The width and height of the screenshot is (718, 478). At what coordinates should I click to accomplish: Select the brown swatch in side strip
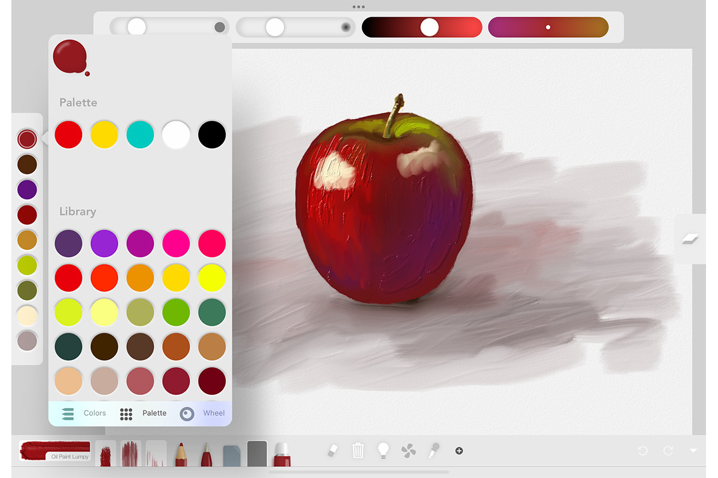click(x=27, y=164)
